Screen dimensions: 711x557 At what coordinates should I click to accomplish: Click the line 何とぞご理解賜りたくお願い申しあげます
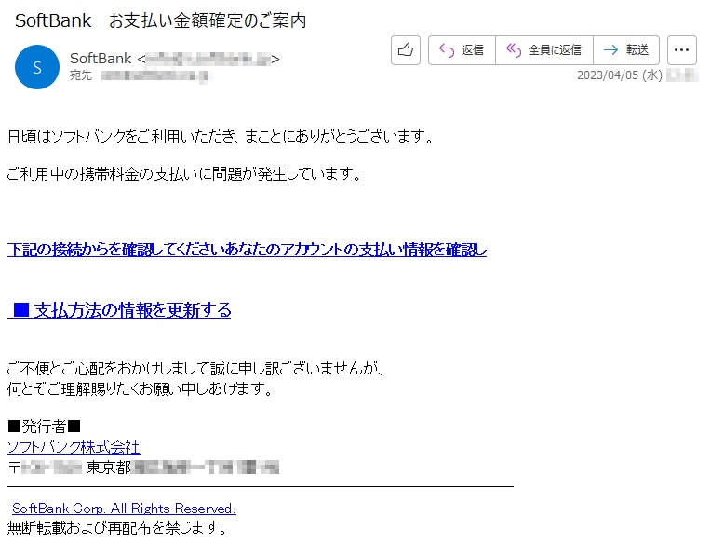click(x=140, y=389)
